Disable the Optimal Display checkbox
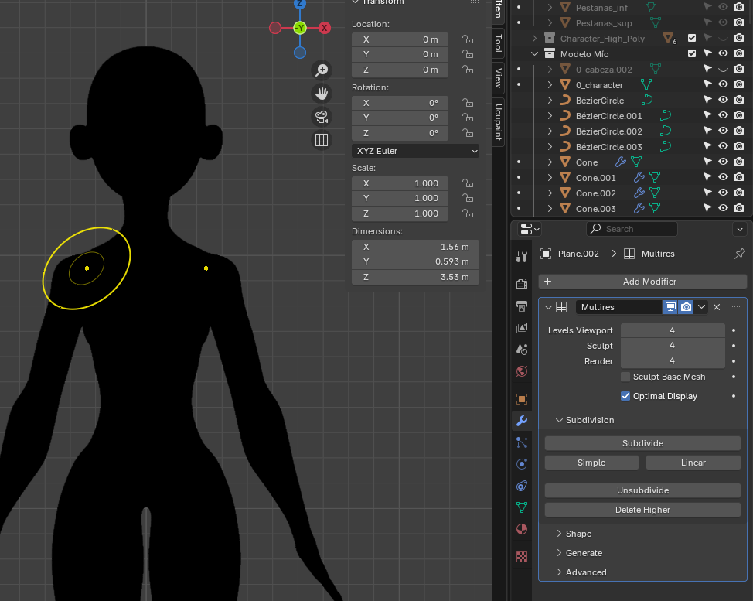The height and width of the screenshot is (601, 753). [625, 396]
